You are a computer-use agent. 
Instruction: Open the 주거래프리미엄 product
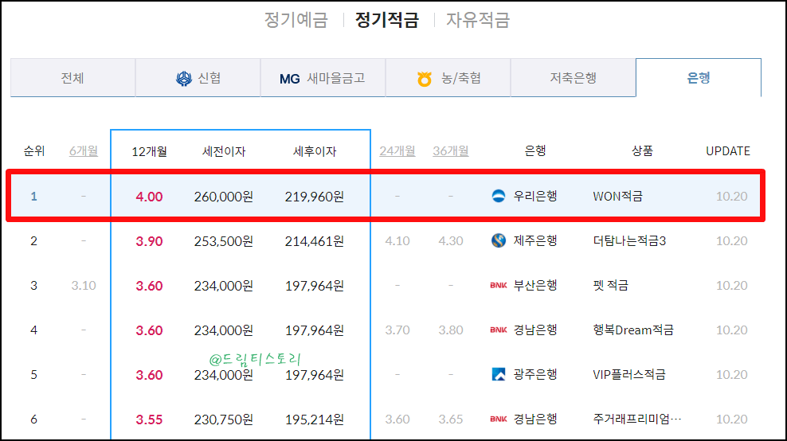click(637, 419)
